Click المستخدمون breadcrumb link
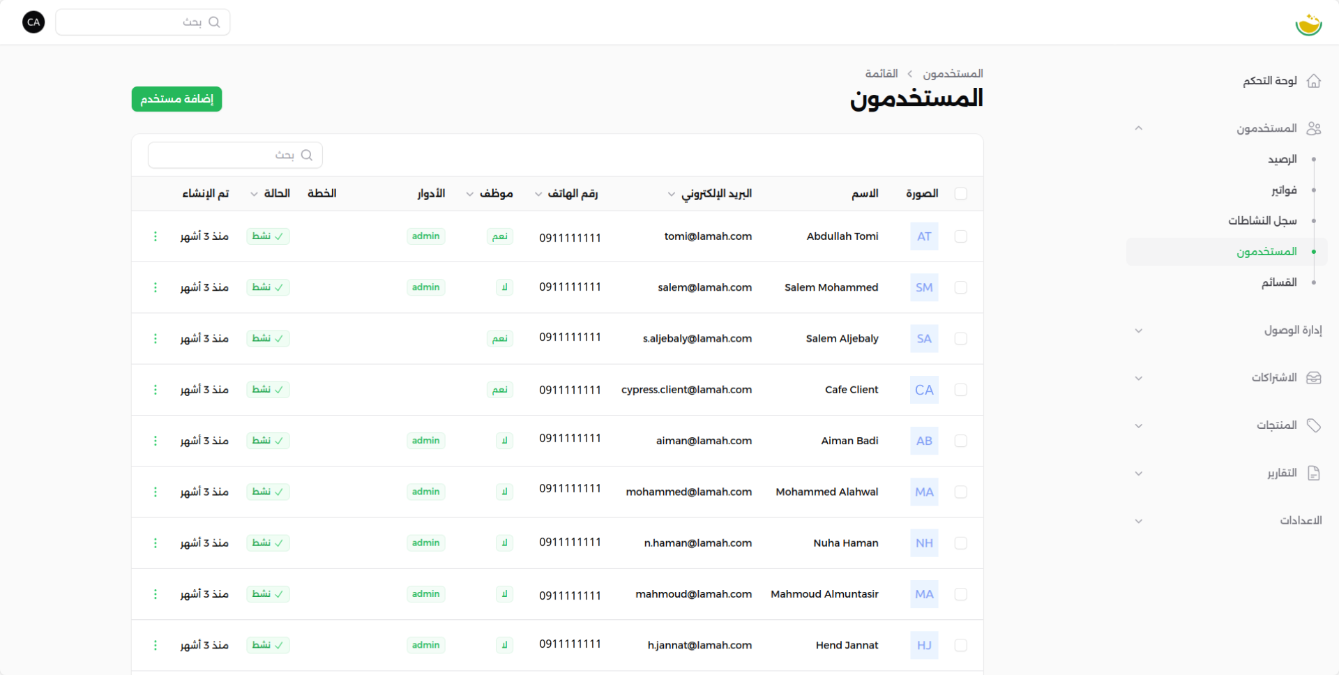 (x=953, y=74)
